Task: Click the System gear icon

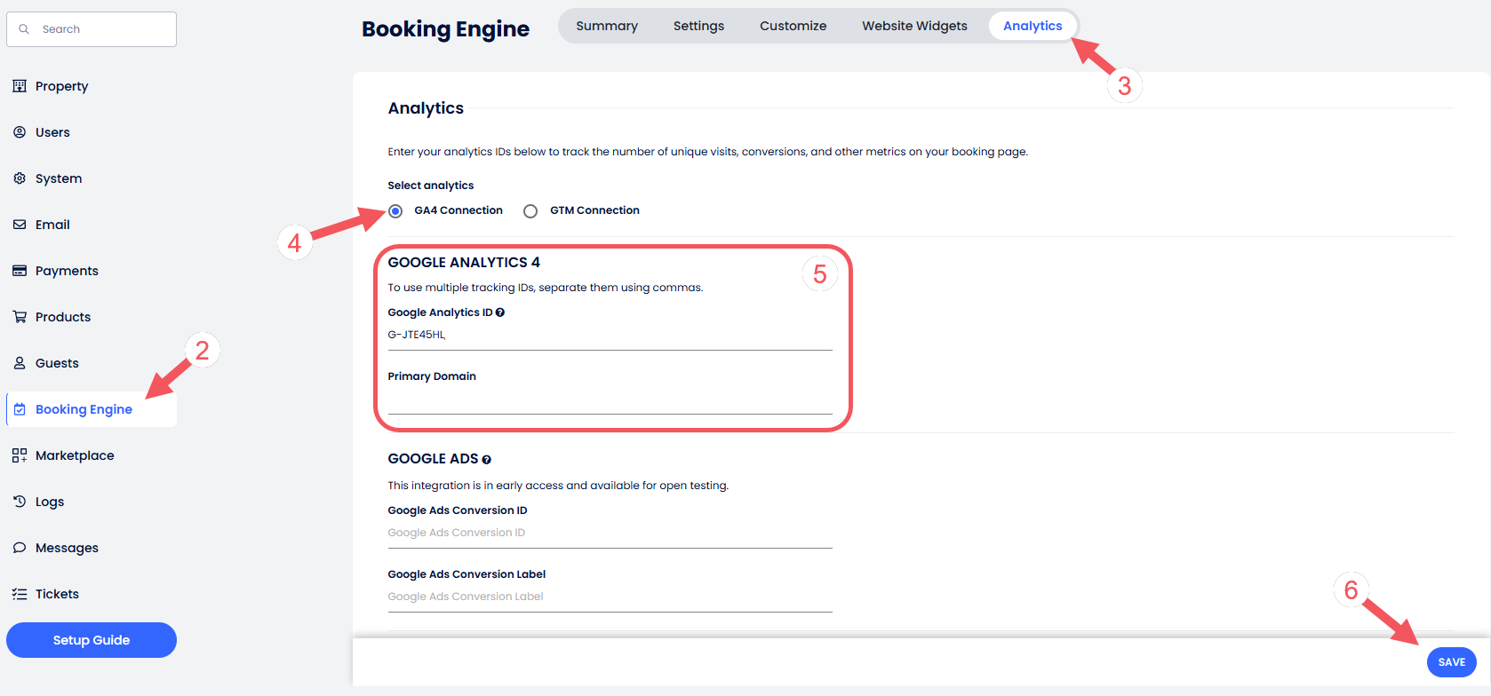Action: 20,178
